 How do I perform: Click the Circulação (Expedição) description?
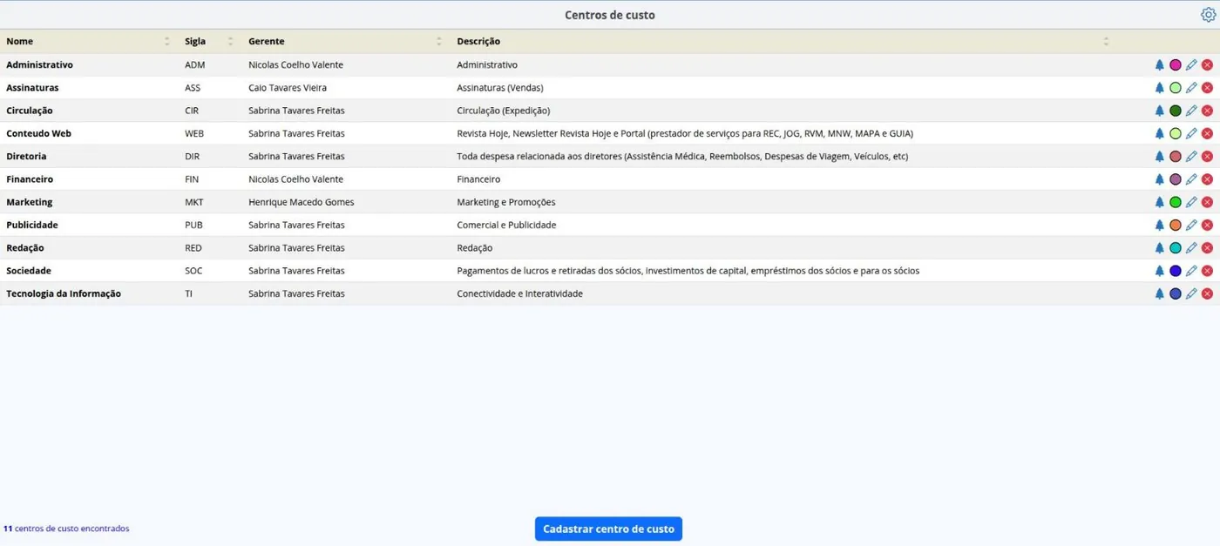(504, 111)
